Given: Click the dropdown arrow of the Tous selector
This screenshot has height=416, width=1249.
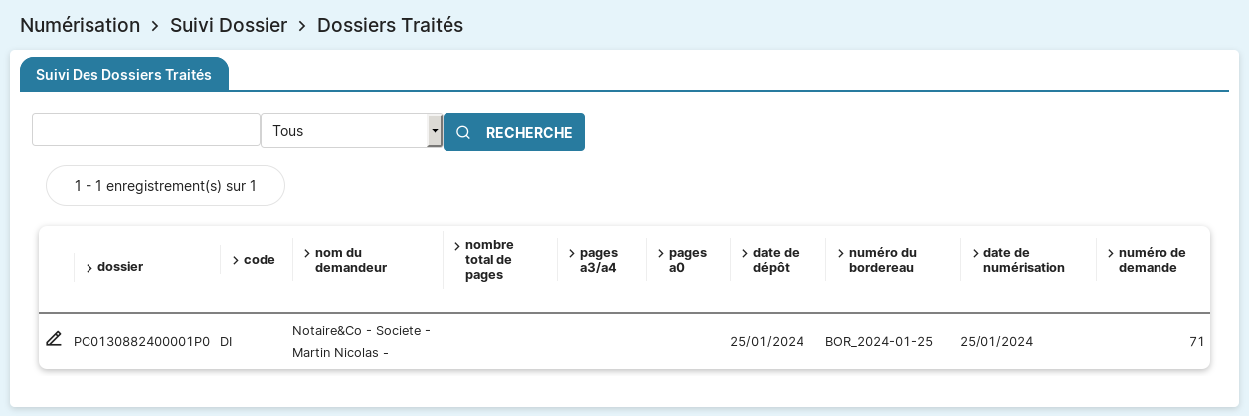Looking at the screenshot, I should 435,130.
